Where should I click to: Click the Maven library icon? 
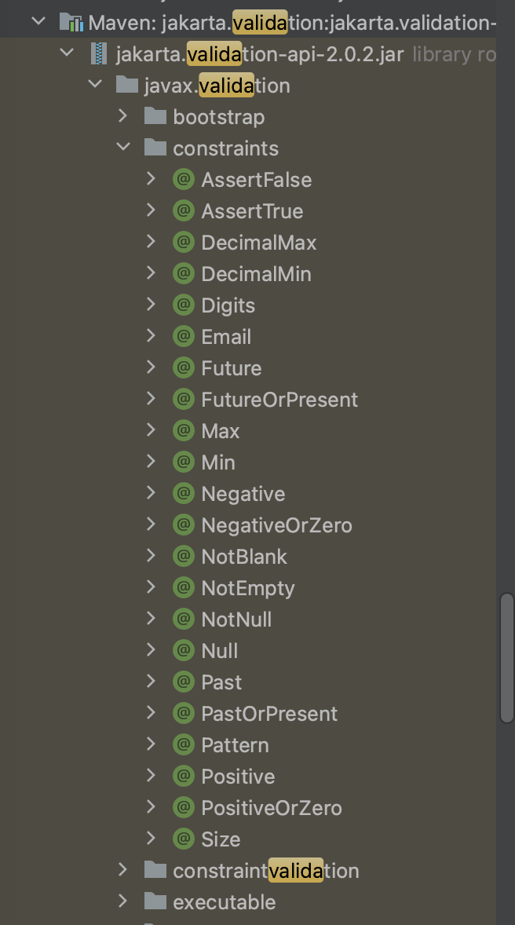coord(71,23)
